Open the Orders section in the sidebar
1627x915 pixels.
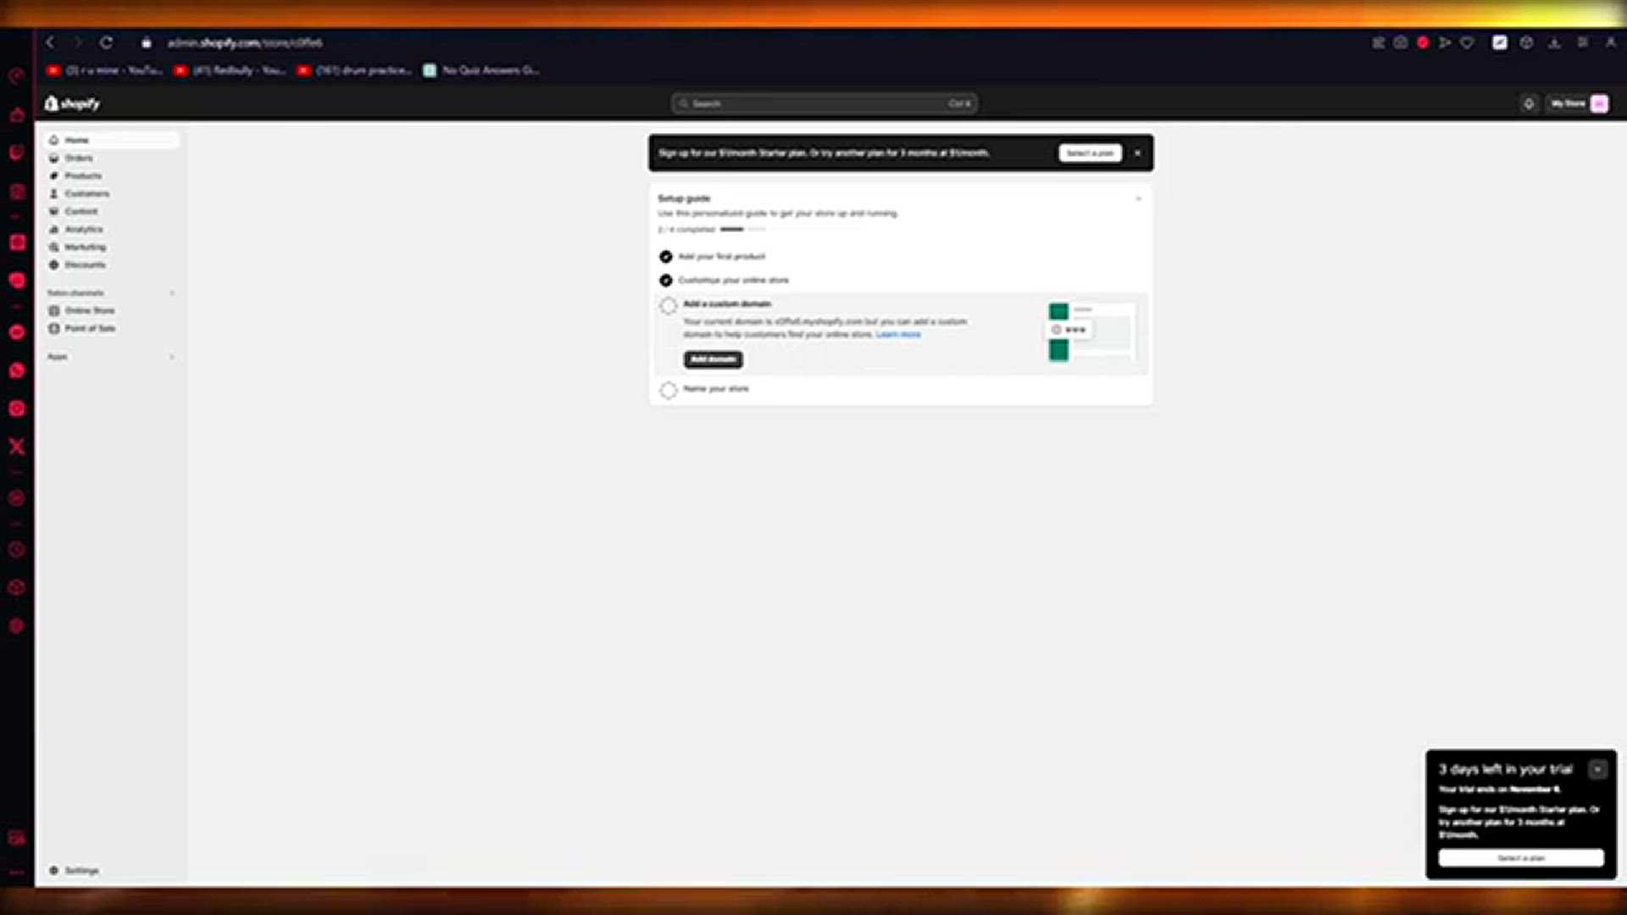(x=80, y=158)
